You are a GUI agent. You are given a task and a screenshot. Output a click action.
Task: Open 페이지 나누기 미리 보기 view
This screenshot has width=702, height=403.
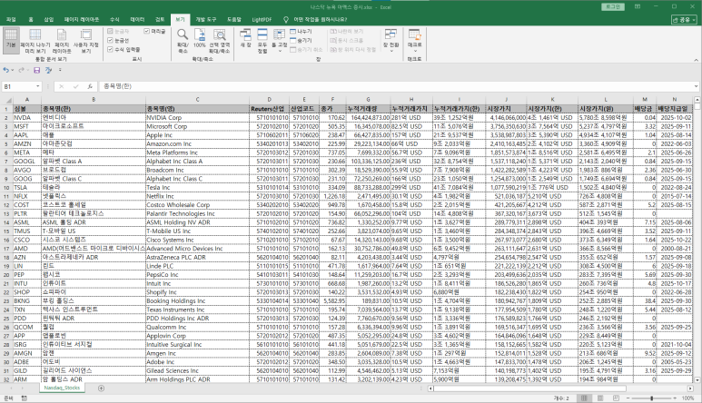[x=35, y=40]
